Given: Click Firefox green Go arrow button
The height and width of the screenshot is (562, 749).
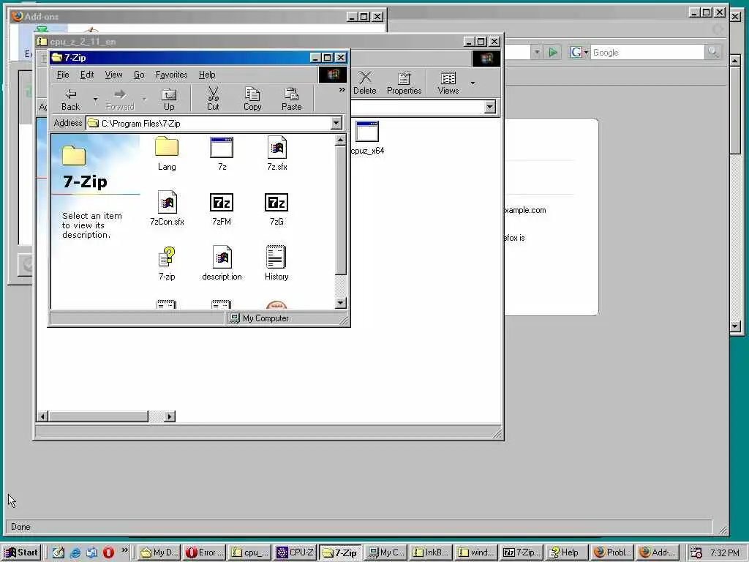Looking at the screenshot, I should pyautogui.click(x=553, y=52).
